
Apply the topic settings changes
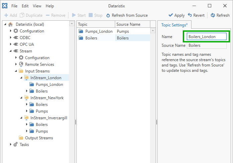click(176, 15)
